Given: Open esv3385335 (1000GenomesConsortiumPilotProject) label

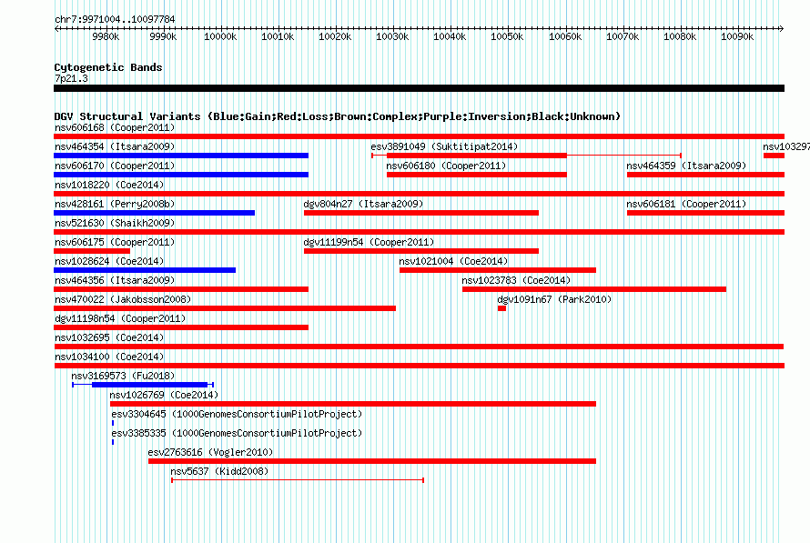Looking at the screenshot, I should pos(237,433).
